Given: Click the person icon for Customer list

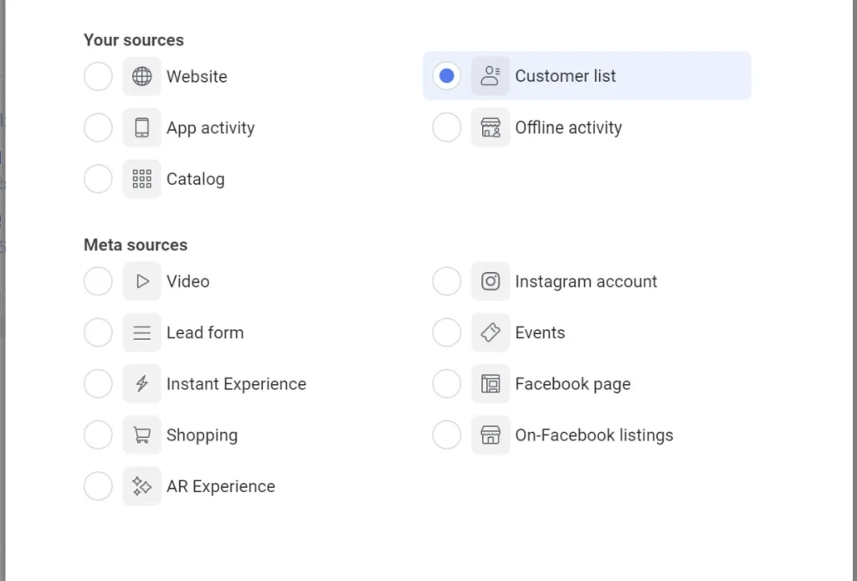Looking at the screenshot, I should 490,76.
